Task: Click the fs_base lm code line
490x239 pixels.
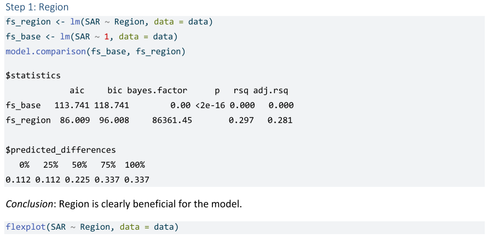Action: pos(91,37)
